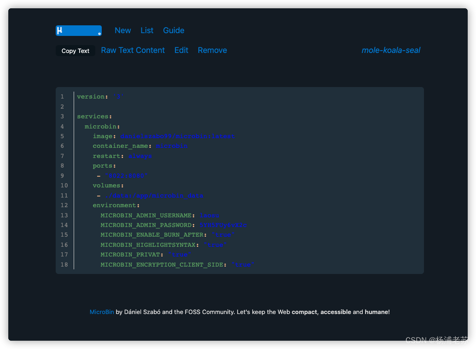Click MICROBIN_ENCRYPTION_CLIENT_SIDE in the code
The height and width of the screenshot is (349, 476).
(x=162, y=265)
